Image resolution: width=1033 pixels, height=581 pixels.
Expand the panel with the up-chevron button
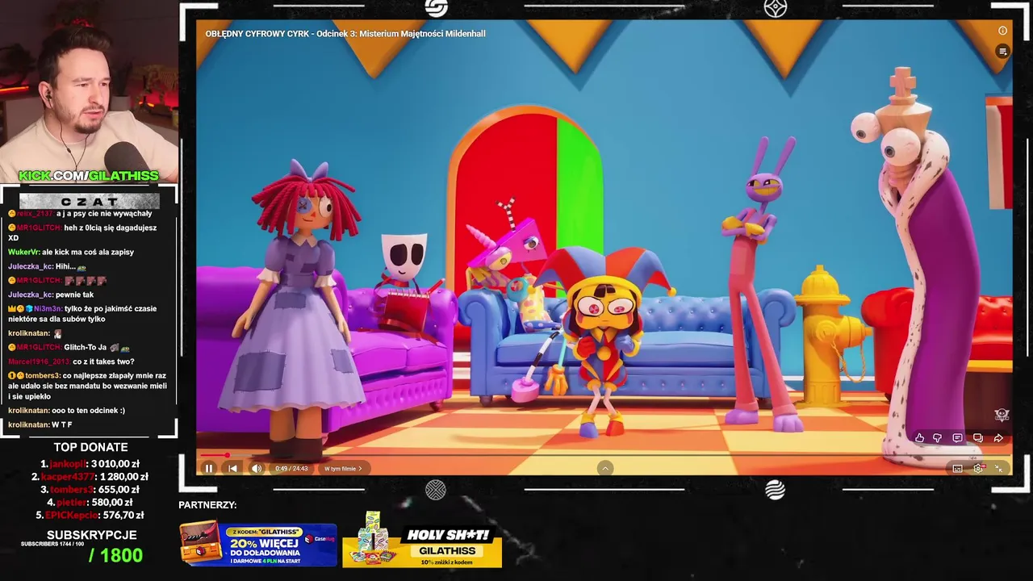[x=605, y=468]
